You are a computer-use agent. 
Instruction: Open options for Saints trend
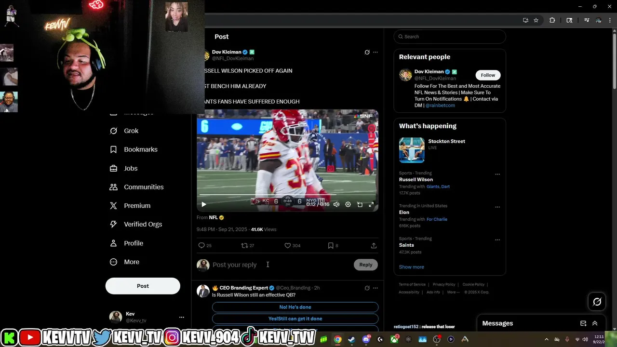pos(497,240)
